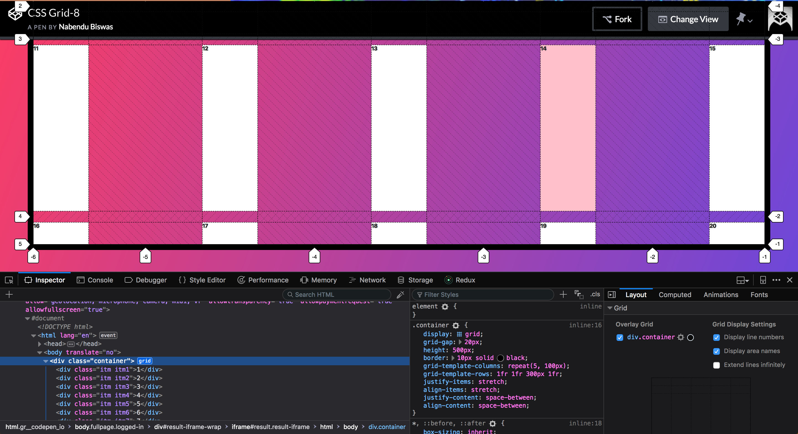Open the Style Editor tab

click(x=202, y=280)
